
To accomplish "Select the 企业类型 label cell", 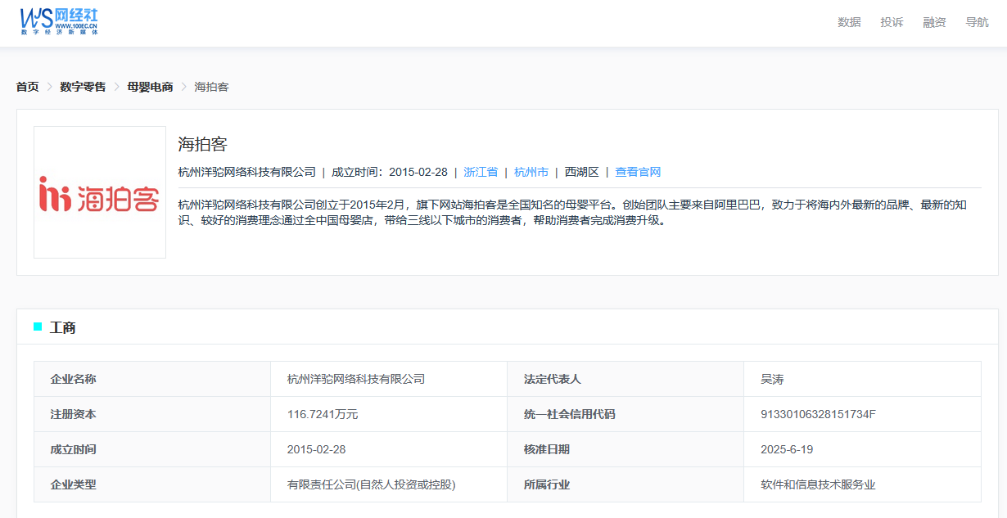I will [x=152, y=484].
